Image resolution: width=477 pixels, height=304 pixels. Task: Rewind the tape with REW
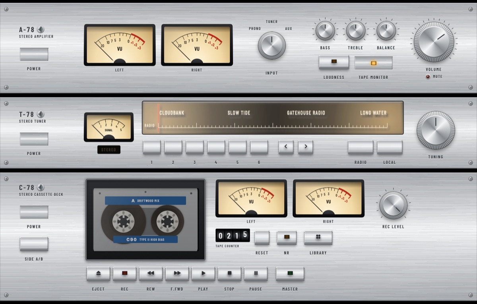pos(151,273)
